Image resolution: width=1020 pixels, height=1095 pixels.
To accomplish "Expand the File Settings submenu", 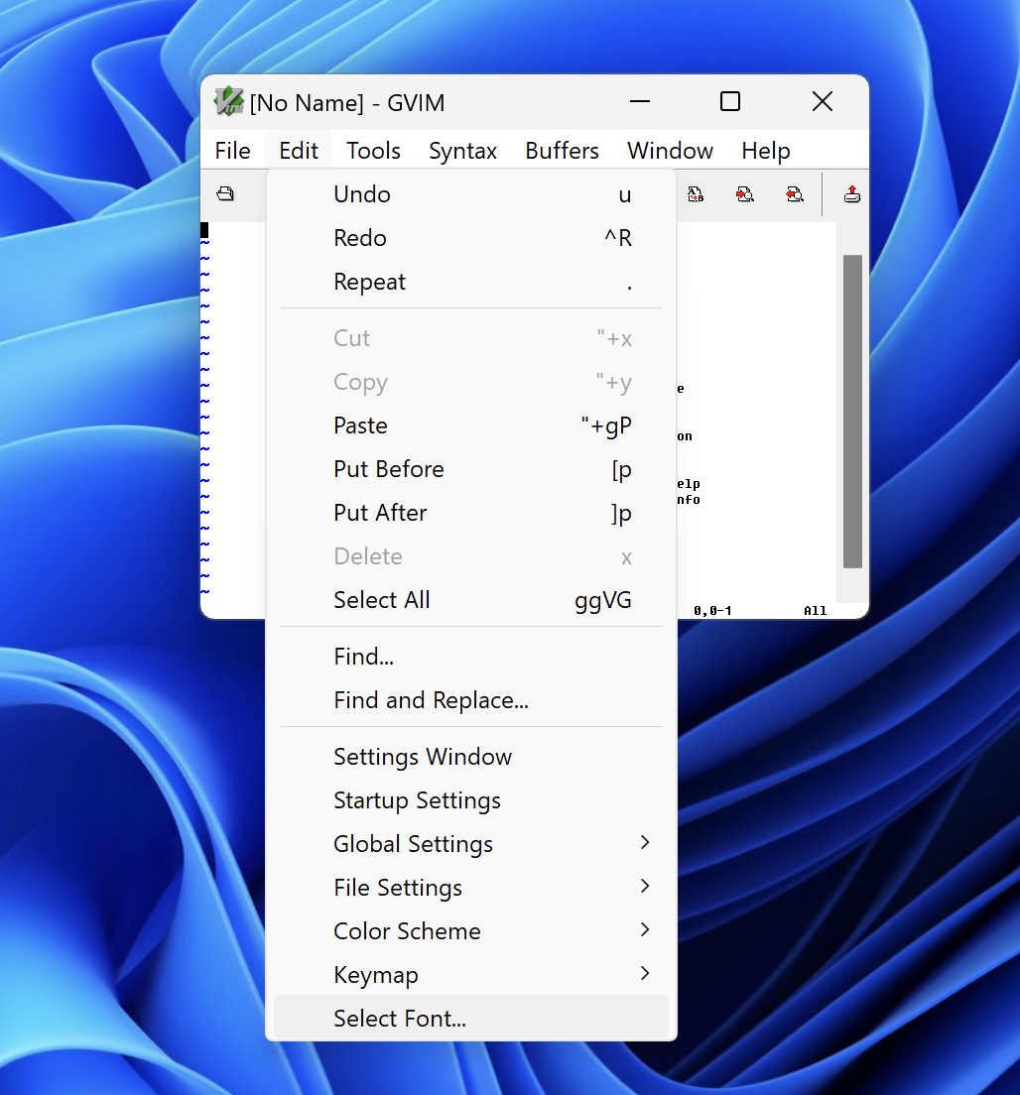I will click(398, 888).
